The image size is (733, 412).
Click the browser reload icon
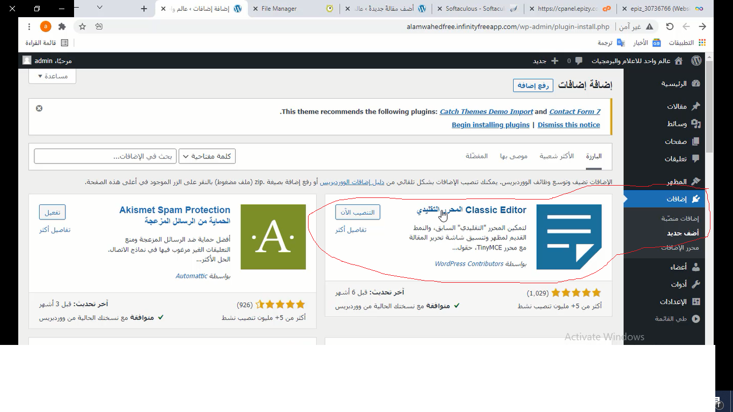click(x=670, y=26)
